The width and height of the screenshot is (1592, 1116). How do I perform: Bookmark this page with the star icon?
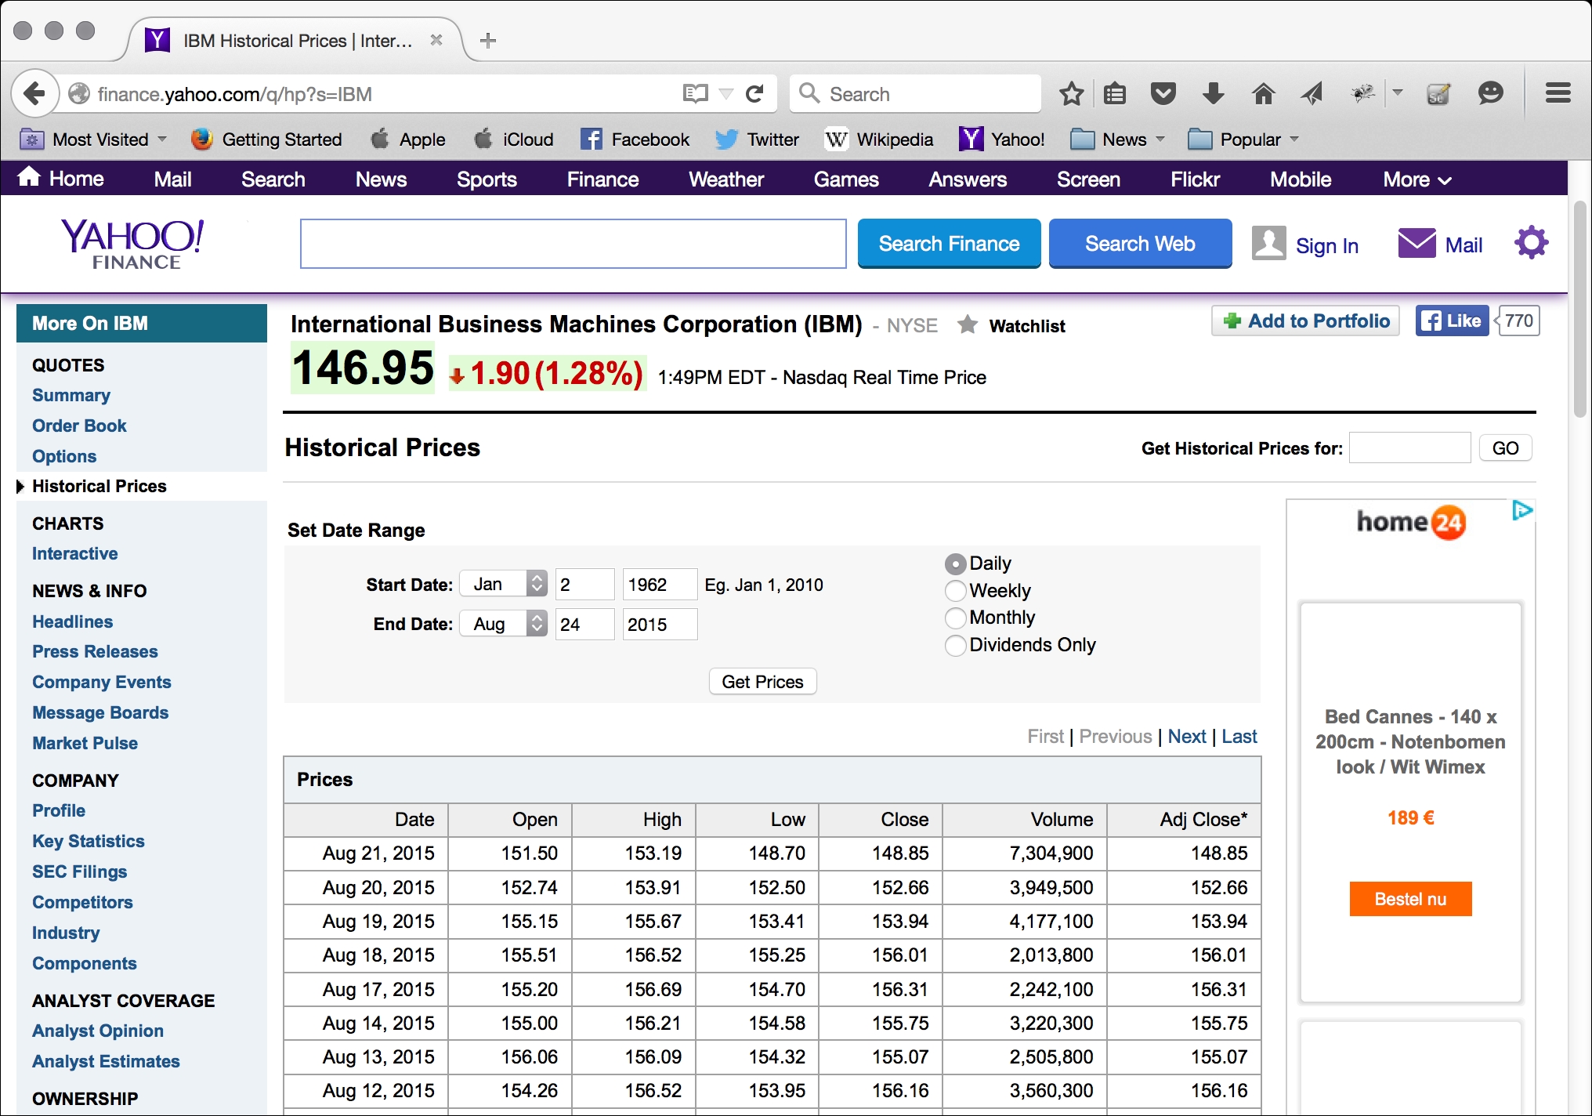click(1071, 94)
